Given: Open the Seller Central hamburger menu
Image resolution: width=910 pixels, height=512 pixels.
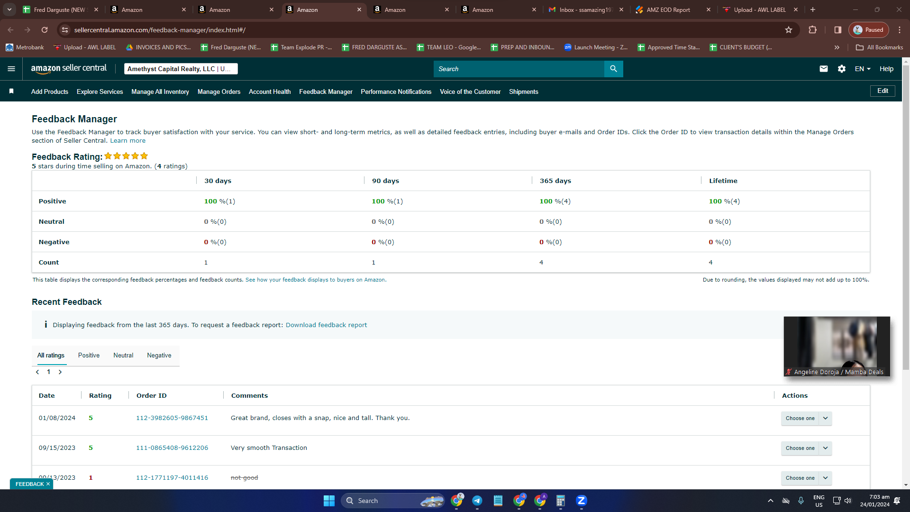Looking at the screenshot, I should point(11,69).
